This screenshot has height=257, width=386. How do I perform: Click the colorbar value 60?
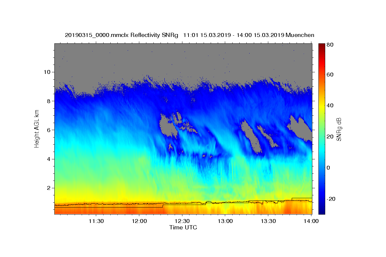329,75
